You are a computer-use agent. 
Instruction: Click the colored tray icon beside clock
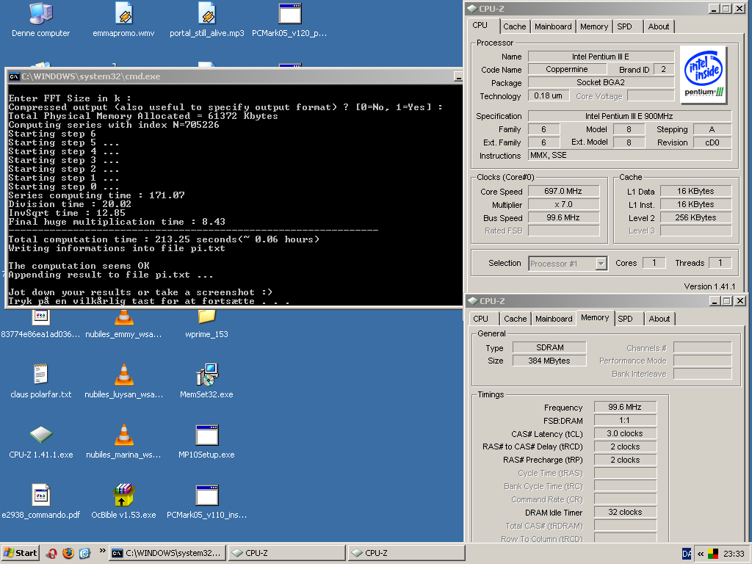(713, 554)
